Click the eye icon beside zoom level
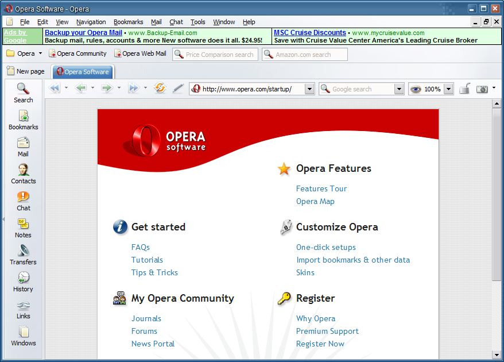 416,89
